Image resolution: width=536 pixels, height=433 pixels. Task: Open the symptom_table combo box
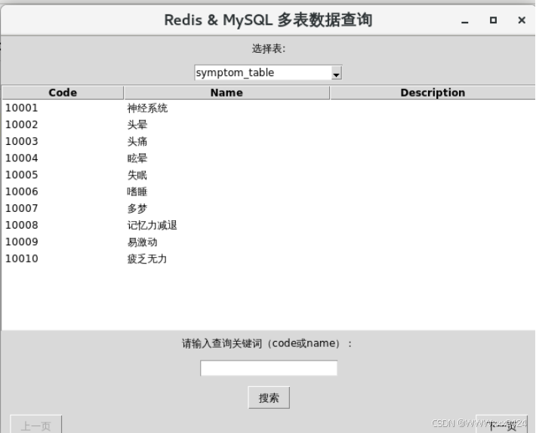268,72
